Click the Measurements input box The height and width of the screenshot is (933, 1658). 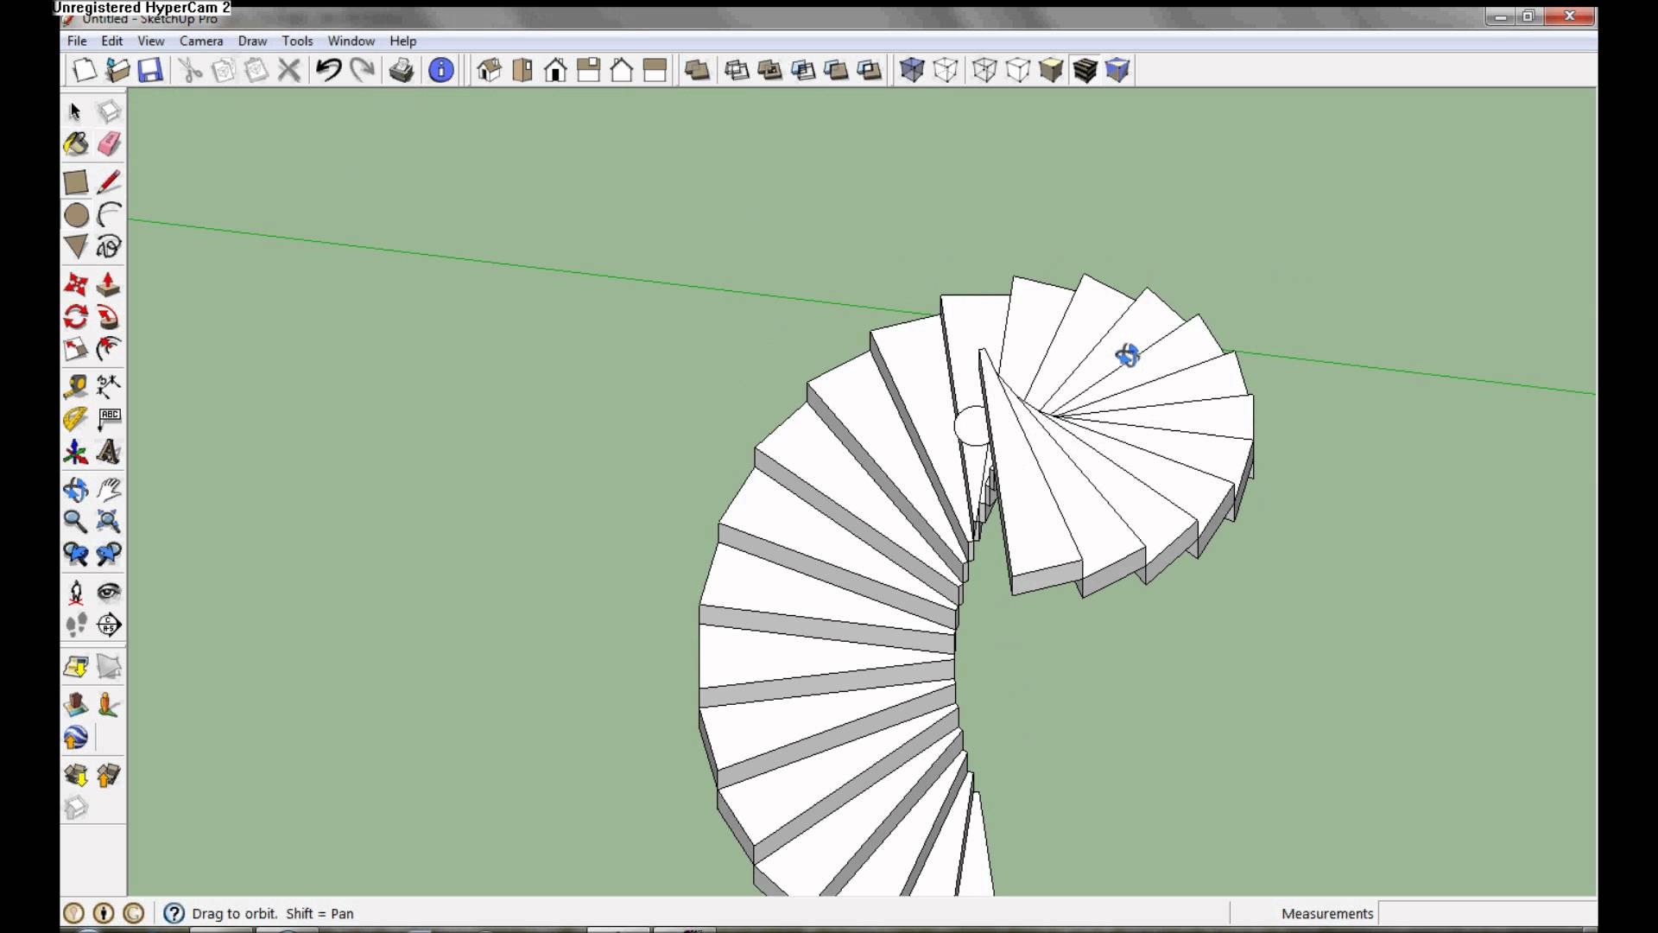pos(1485,913)
